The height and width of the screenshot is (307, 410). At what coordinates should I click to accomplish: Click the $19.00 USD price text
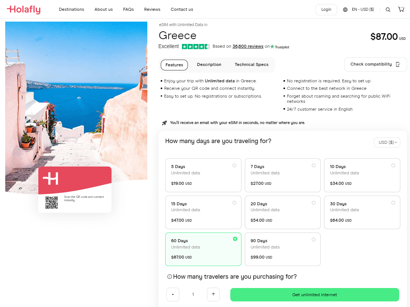pos(182,183)
